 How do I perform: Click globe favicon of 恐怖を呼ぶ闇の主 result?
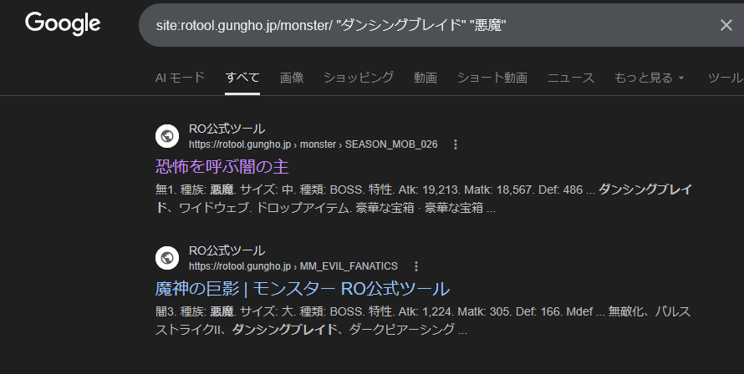click(168, 136)
